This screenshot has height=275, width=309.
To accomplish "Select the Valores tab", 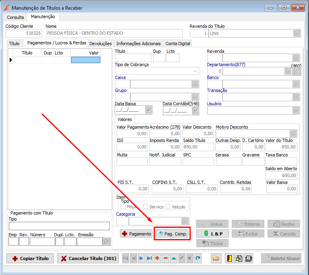I will [125, 119].
